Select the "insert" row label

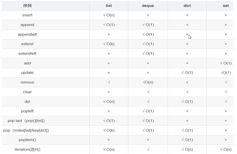coord(27,15)
